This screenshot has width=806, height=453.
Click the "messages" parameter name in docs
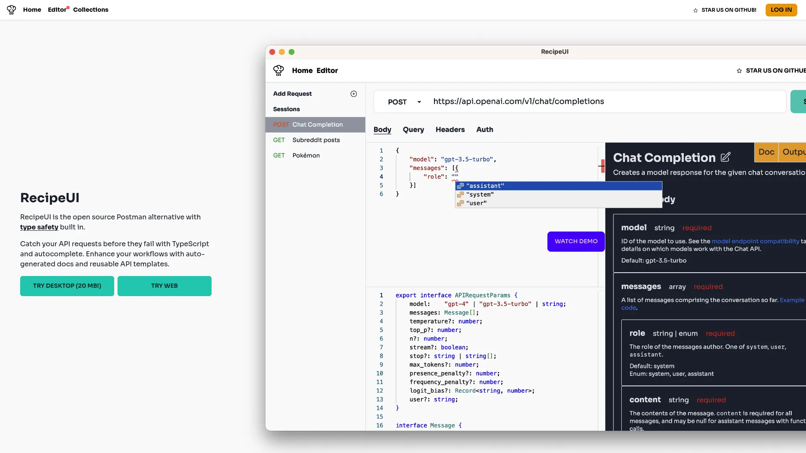coord(641,286)
